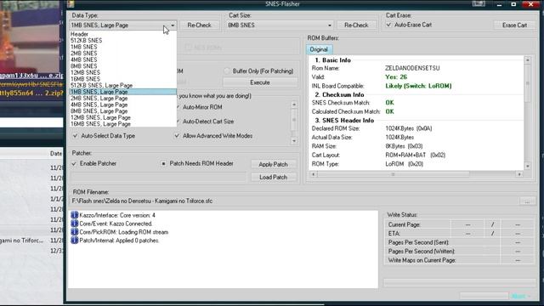Click info icon of Loading ROM stream log
This screenshot has height=306, width=544.
click(x=75, y=232)
